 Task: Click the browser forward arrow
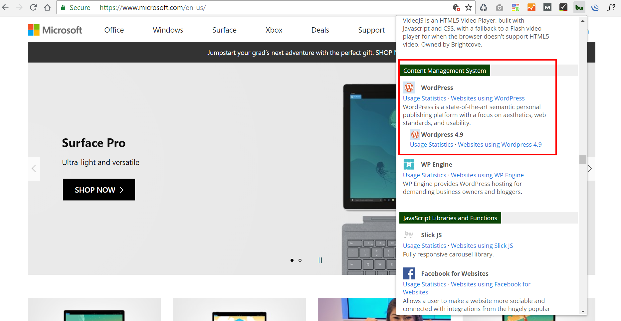tap(19, 7)
